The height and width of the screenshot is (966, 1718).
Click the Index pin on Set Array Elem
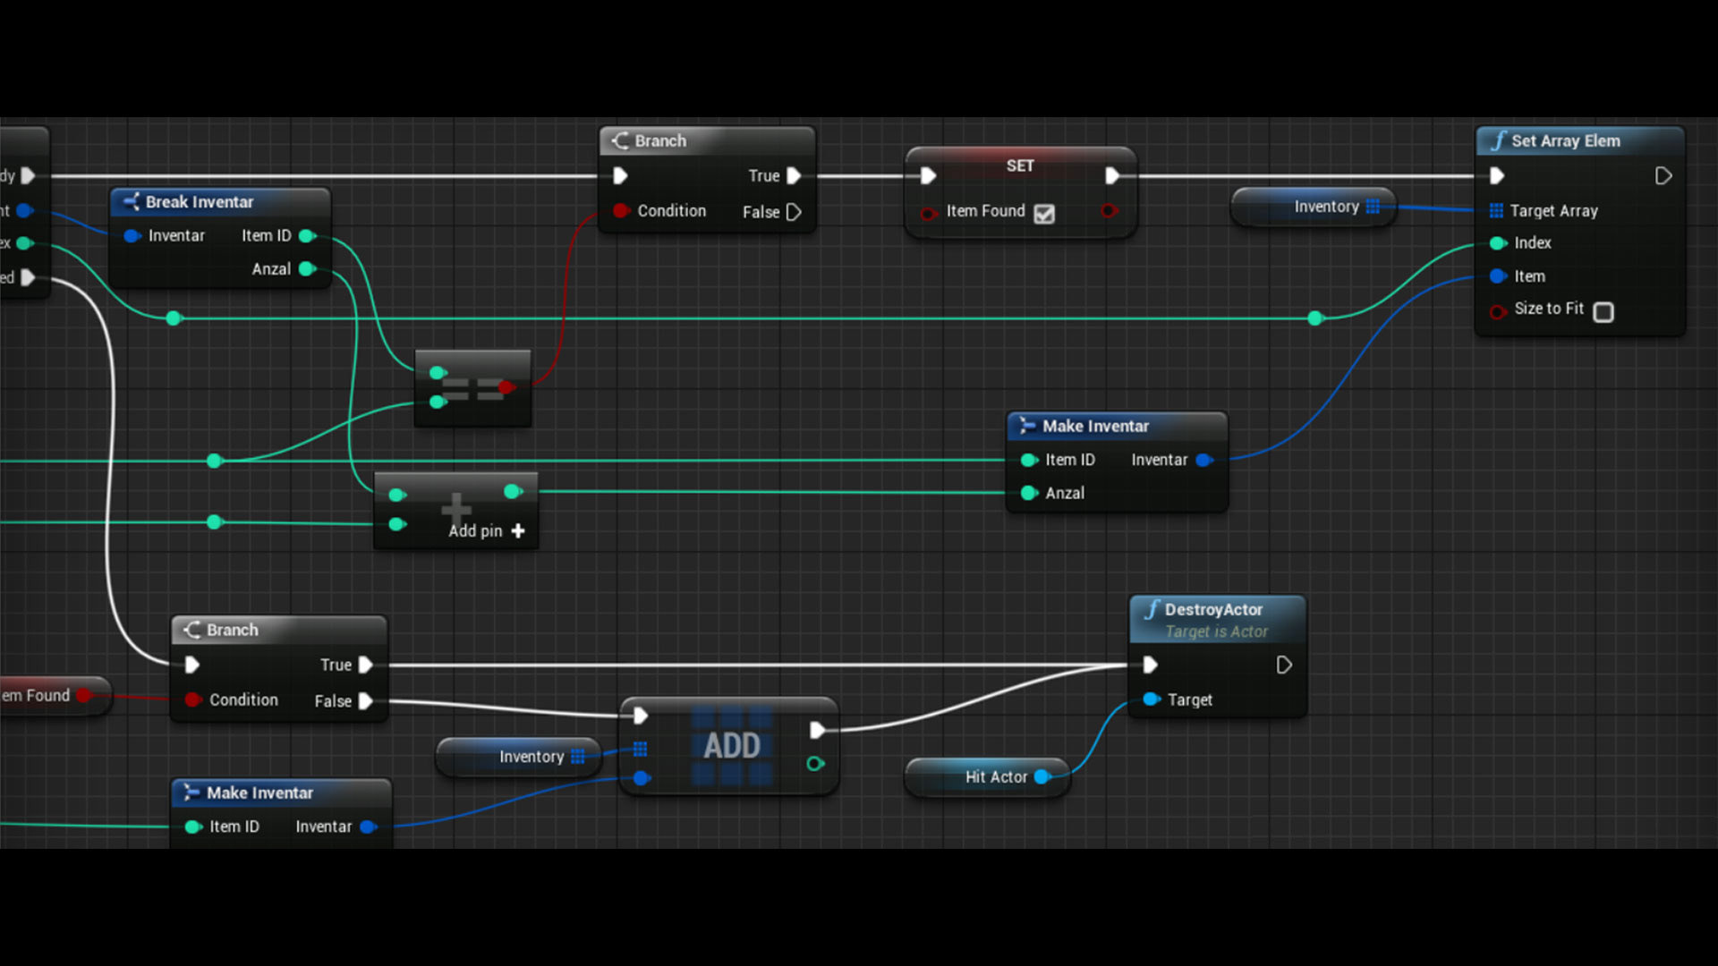point(1498,243)
